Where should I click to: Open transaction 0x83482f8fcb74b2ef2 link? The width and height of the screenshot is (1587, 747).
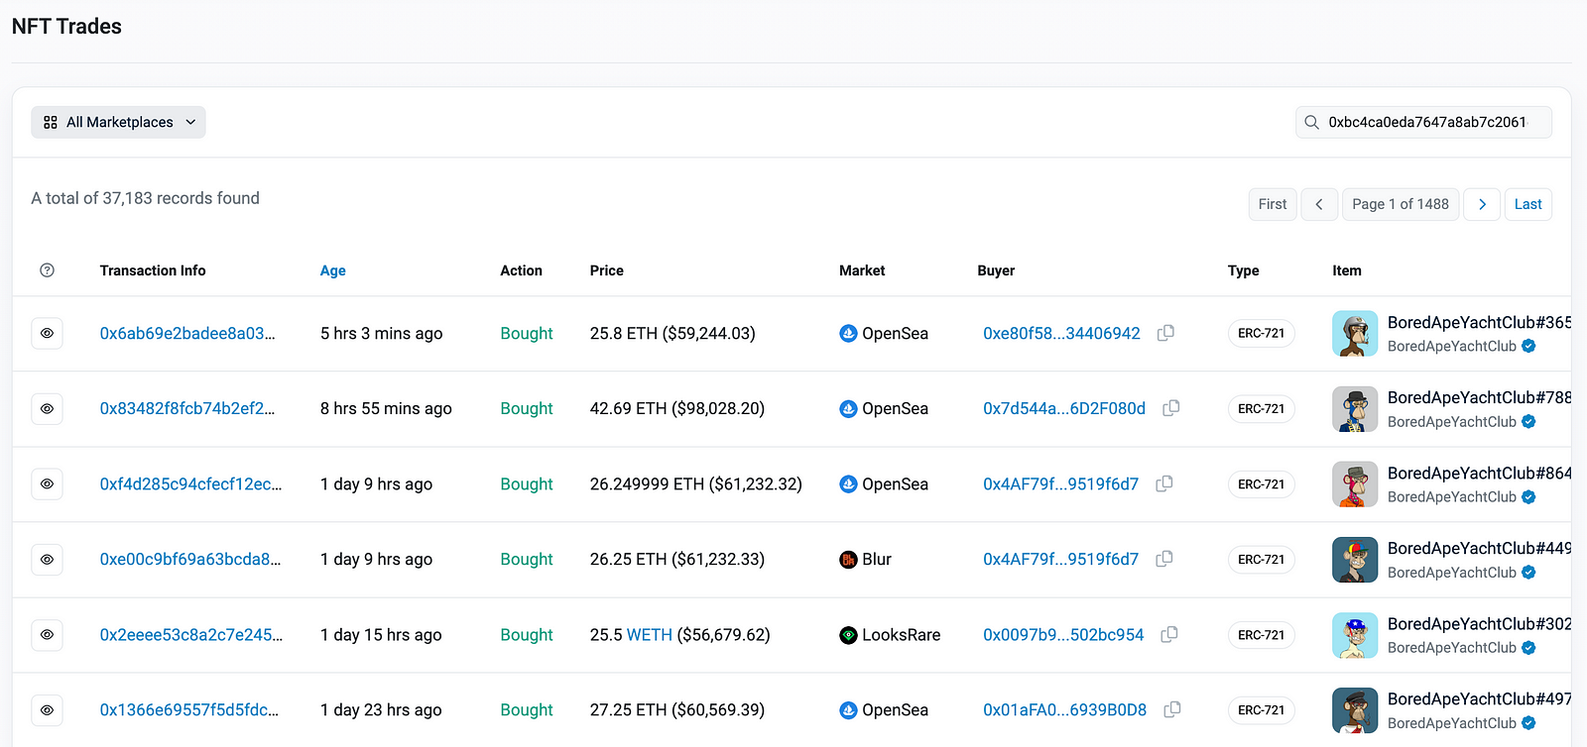pyautogui.click(x=187, y=408)
